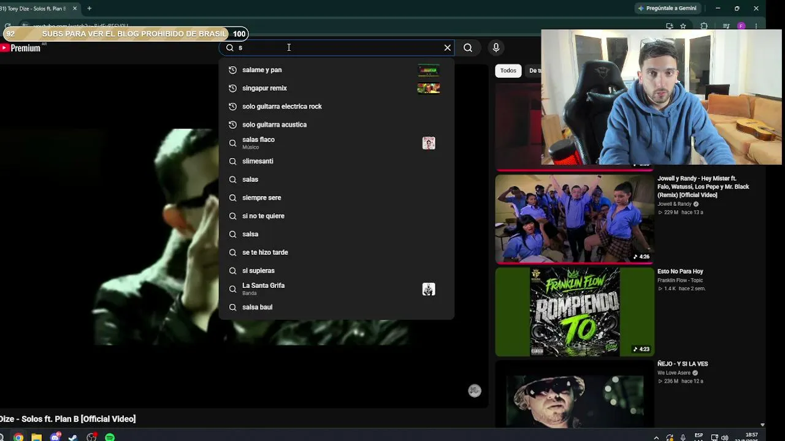Open the Franklin Flow Rompiendo To thumbnail
Viewport: 785px width, 441px height.
(575, 312)
